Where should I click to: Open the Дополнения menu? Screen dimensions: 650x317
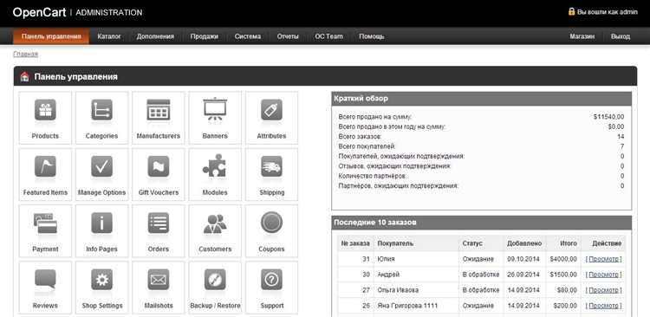(x=155, y=36)
